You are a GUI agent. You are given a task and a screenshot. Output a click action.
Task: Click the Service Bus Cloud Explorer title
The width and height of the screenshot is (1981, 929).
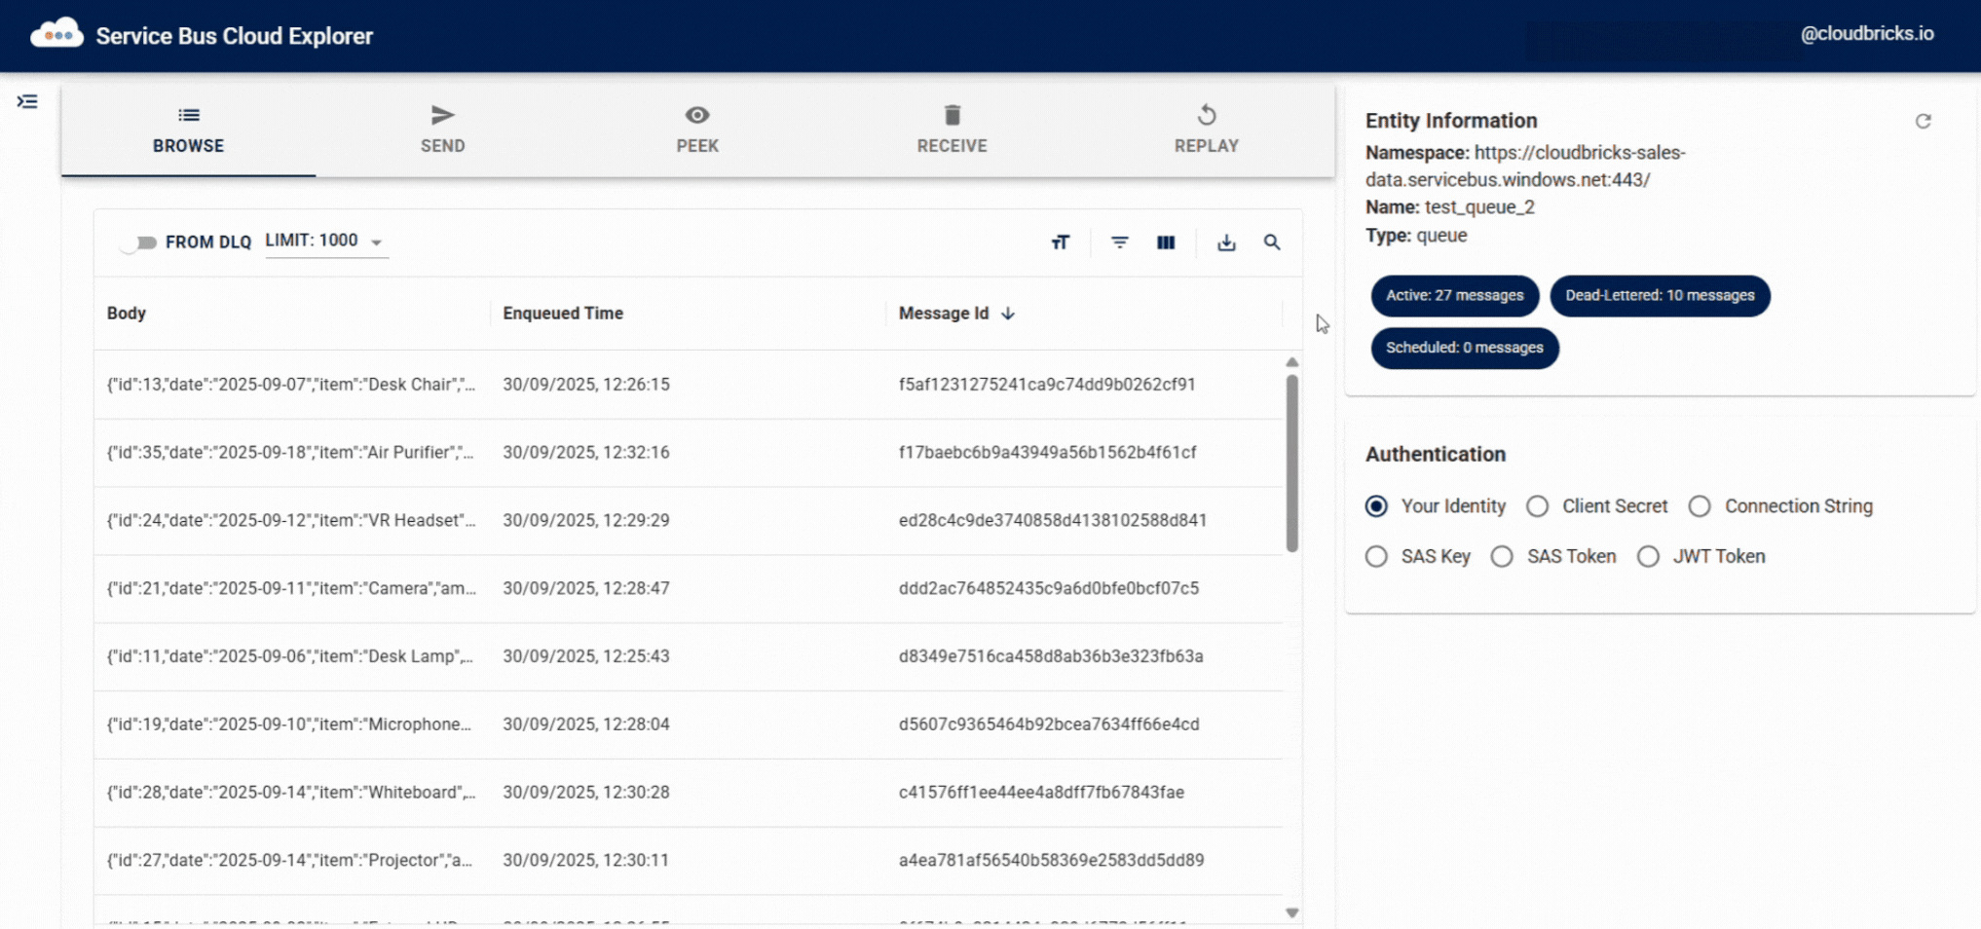tap(234, 36)
